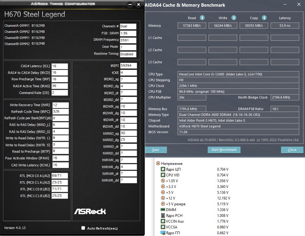Viewport: 305px width, 236px height.
Task: Click the VCCSA chip icon
Action: 163,227
